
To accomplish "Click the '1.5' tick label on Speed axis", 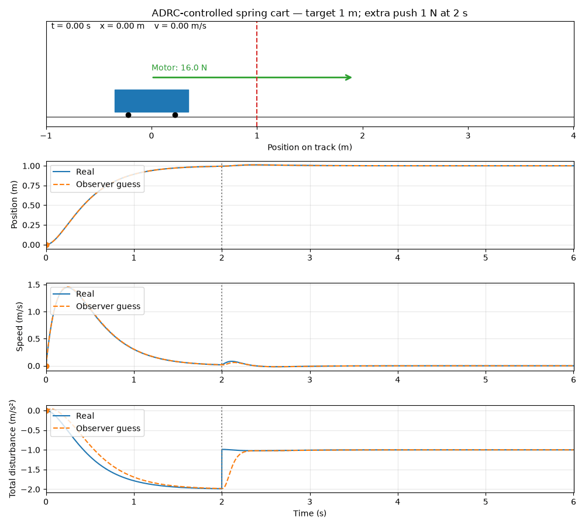I will pos(34,285).
